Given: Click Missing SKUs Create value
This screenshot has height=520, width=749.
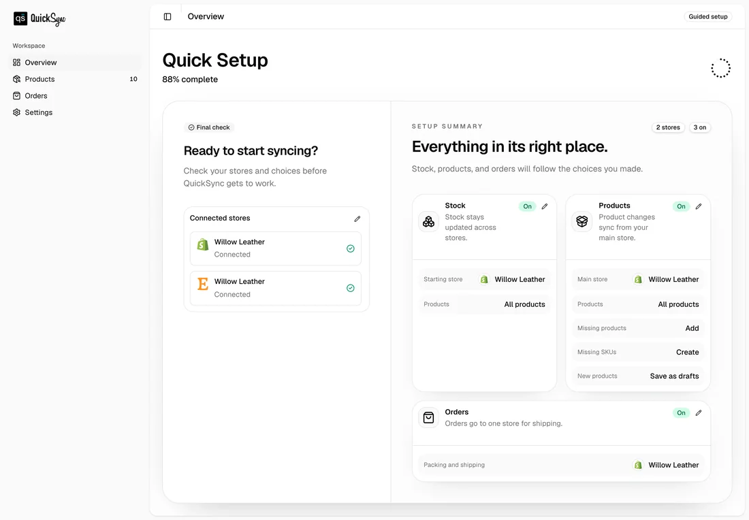Looking at the screenshot, I should tap(688, 353).
